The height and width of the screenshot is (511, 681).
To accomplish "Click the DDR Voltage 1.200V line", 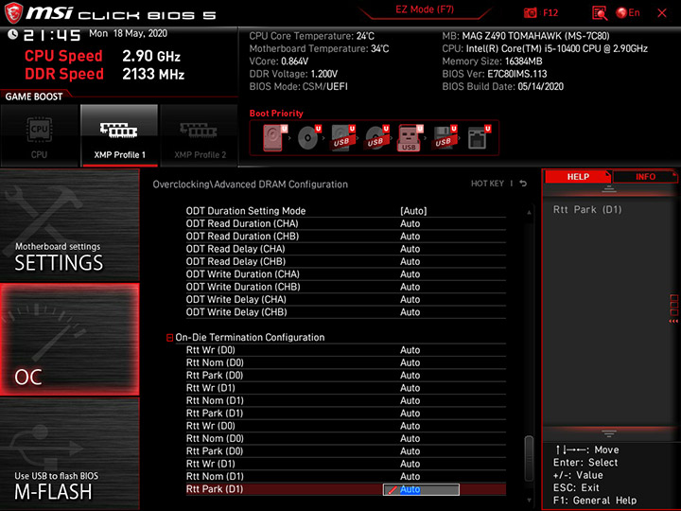I will pos(293,74).
